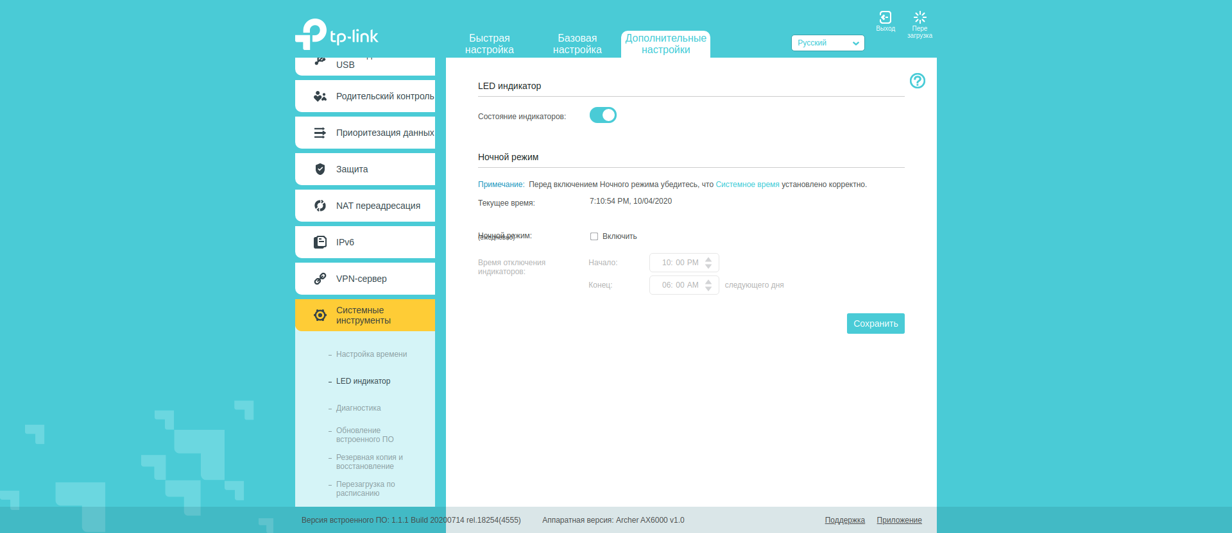Open Диагностика in the submenu
The width and height of the screenshot is (1232, 533).
[x=358, y=408]
